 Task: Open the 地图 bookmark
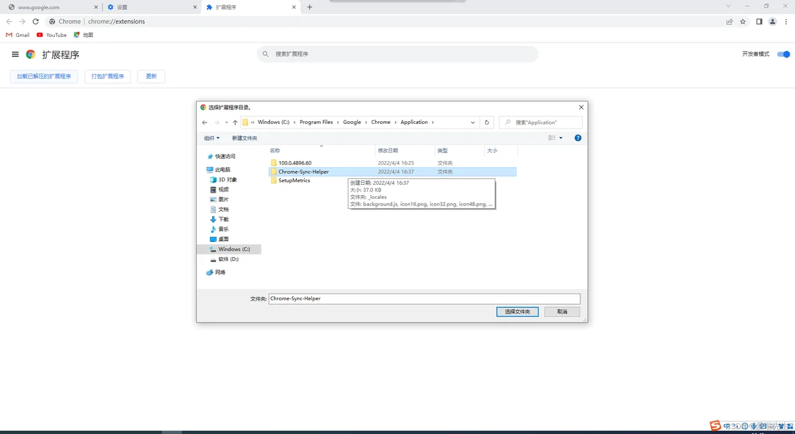[83, 35]
